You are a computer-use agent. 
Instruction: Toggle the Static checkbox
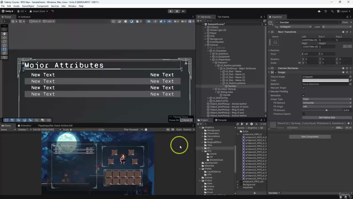[340, 22]
